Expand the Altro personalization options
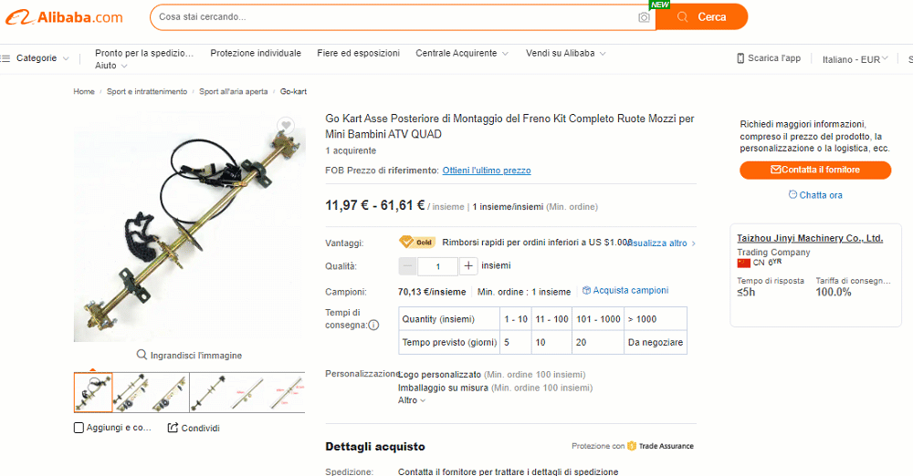Viewport: 913px width, 476px height. click(412, 400)
